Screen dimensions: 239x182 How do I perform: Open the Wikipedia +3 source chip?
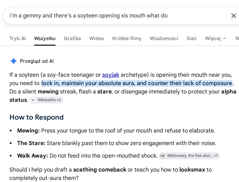click(46, 100)
